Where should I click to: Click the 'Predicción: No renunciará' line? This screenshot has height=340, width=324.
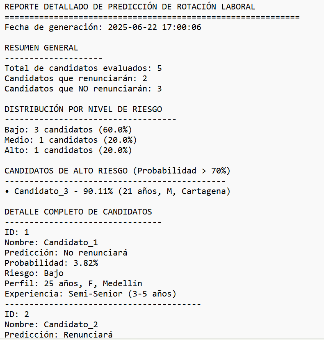click(66, 253)
